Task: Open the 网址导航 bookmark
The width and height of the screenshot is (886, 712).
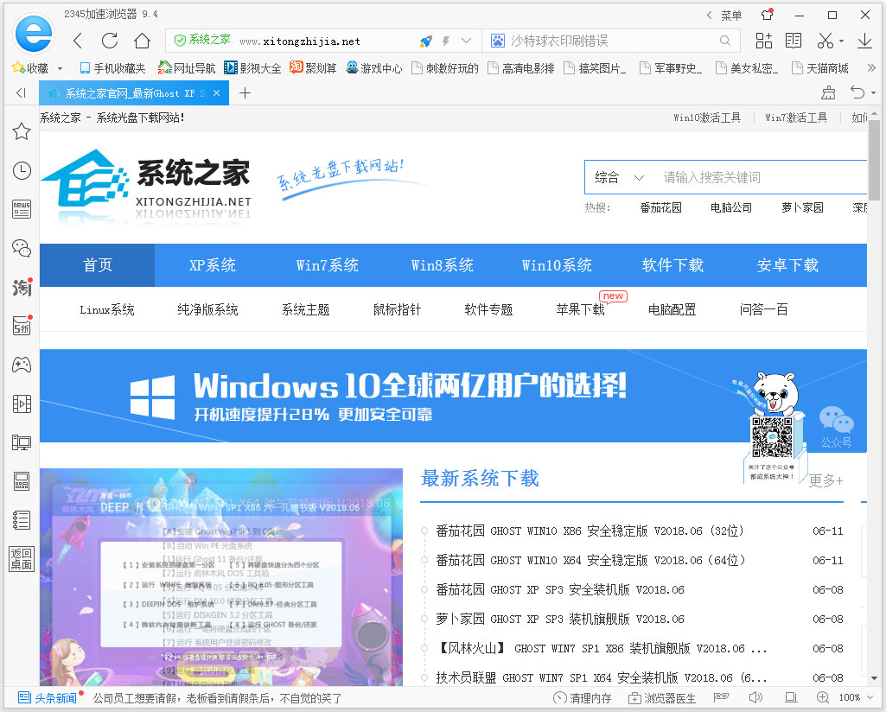Action: pos(187,68)
